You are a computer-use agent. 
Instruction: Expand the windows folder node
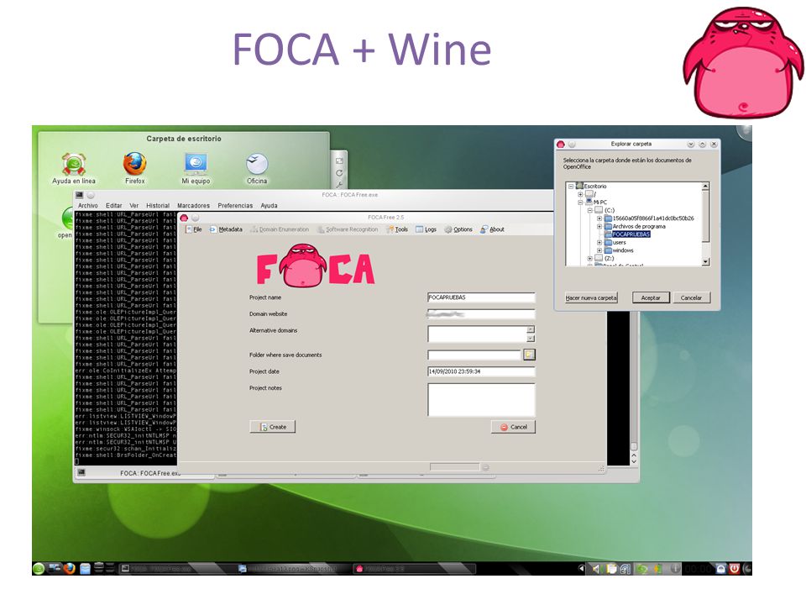click(x=599, y=250)
